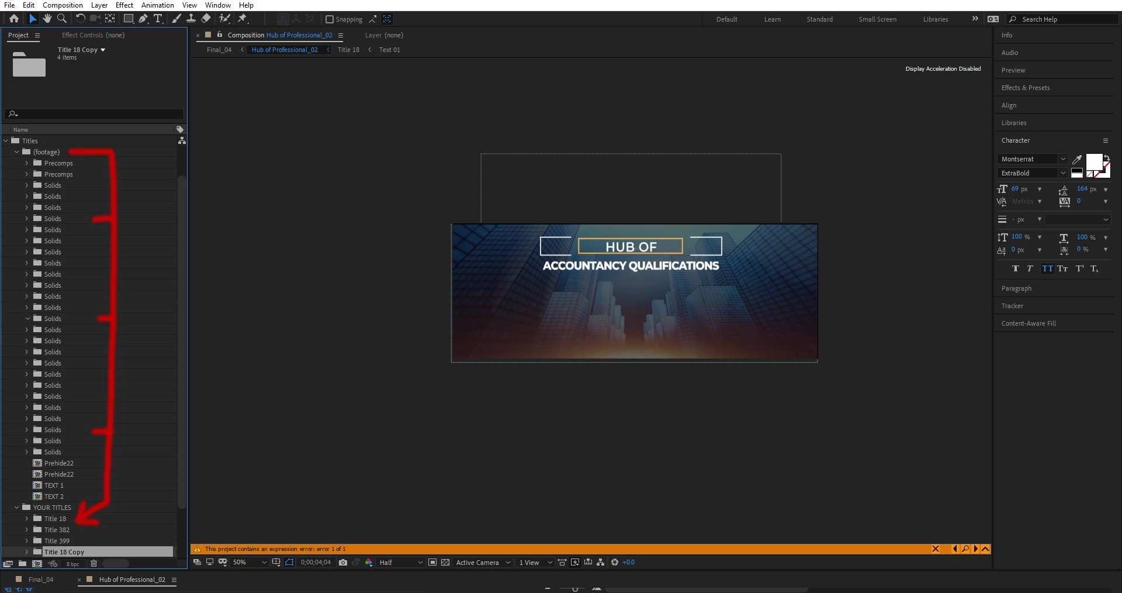Navigate to Title 18 in the comp breadcrumb
This screenshot has height=593, width=1122.
point(348,50)
